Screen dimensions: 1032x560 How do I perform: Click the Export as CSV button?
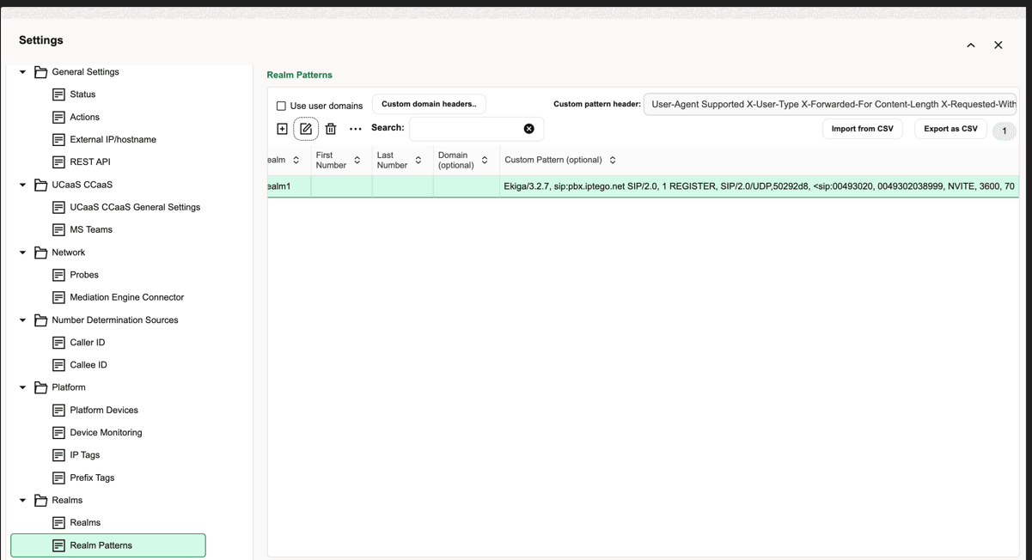950,128
